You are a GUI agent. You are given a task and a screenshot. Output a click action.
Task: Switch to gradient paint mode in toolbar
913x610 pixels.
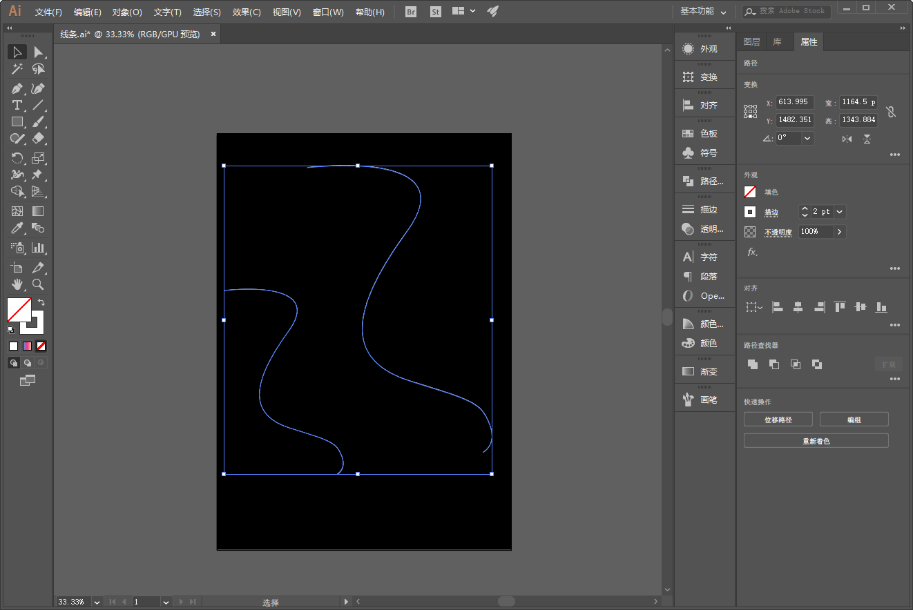28,346
